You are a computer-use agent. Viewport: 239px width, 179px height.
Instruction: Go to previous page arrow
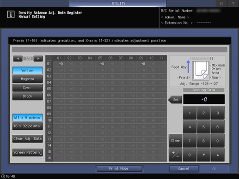click(x=18, y=59)
